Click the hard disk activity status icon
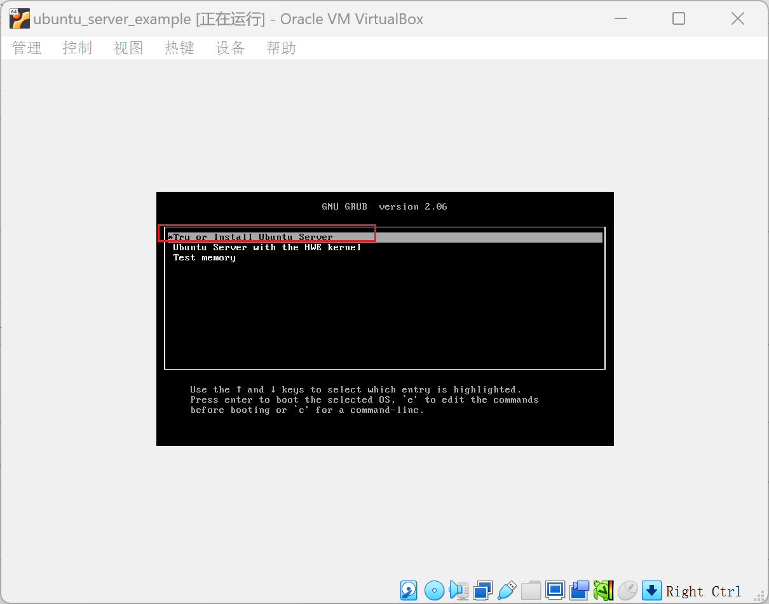The width and height of the screenshot is (769, 604). pyautogui.click(x=409, y=591)
